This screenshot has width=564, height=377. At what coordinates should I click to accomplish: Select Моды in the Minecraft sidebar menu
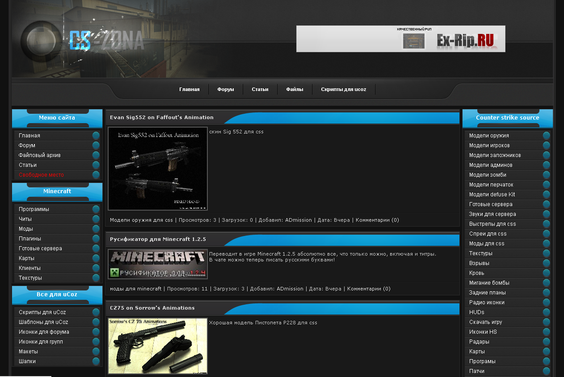coord(26,229)
